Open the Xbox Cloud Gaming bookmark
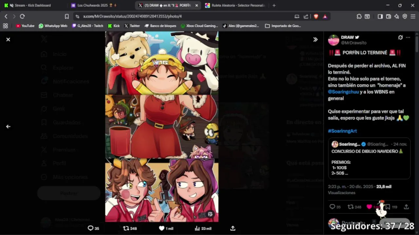The width and height of the screenshot is (419, 235). (199, 26)
